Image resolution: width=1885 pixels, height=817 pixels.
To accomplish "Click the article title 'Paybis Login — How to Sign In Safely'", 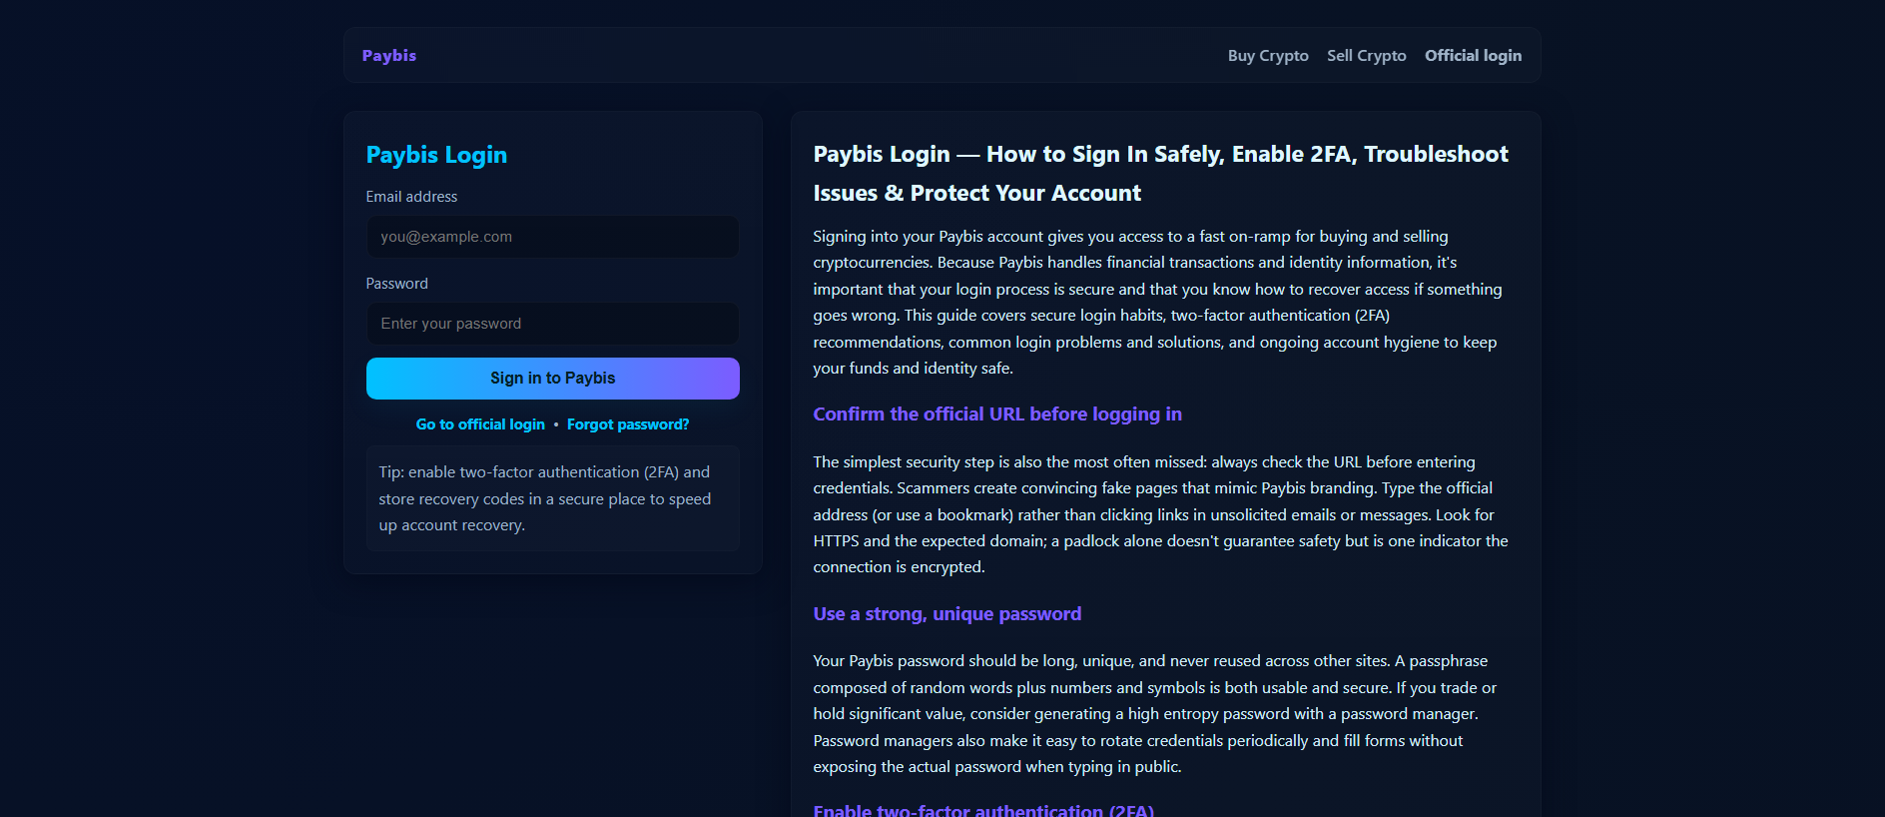I will [1160, 174].
